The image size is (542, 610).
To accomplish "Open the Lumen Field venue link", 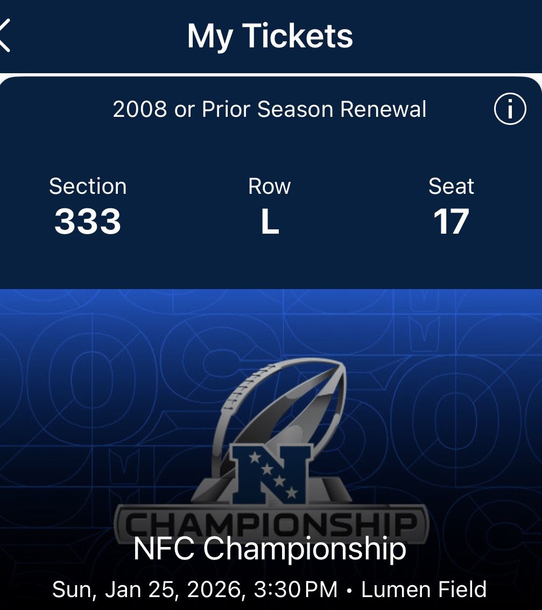I will point(424,590).
